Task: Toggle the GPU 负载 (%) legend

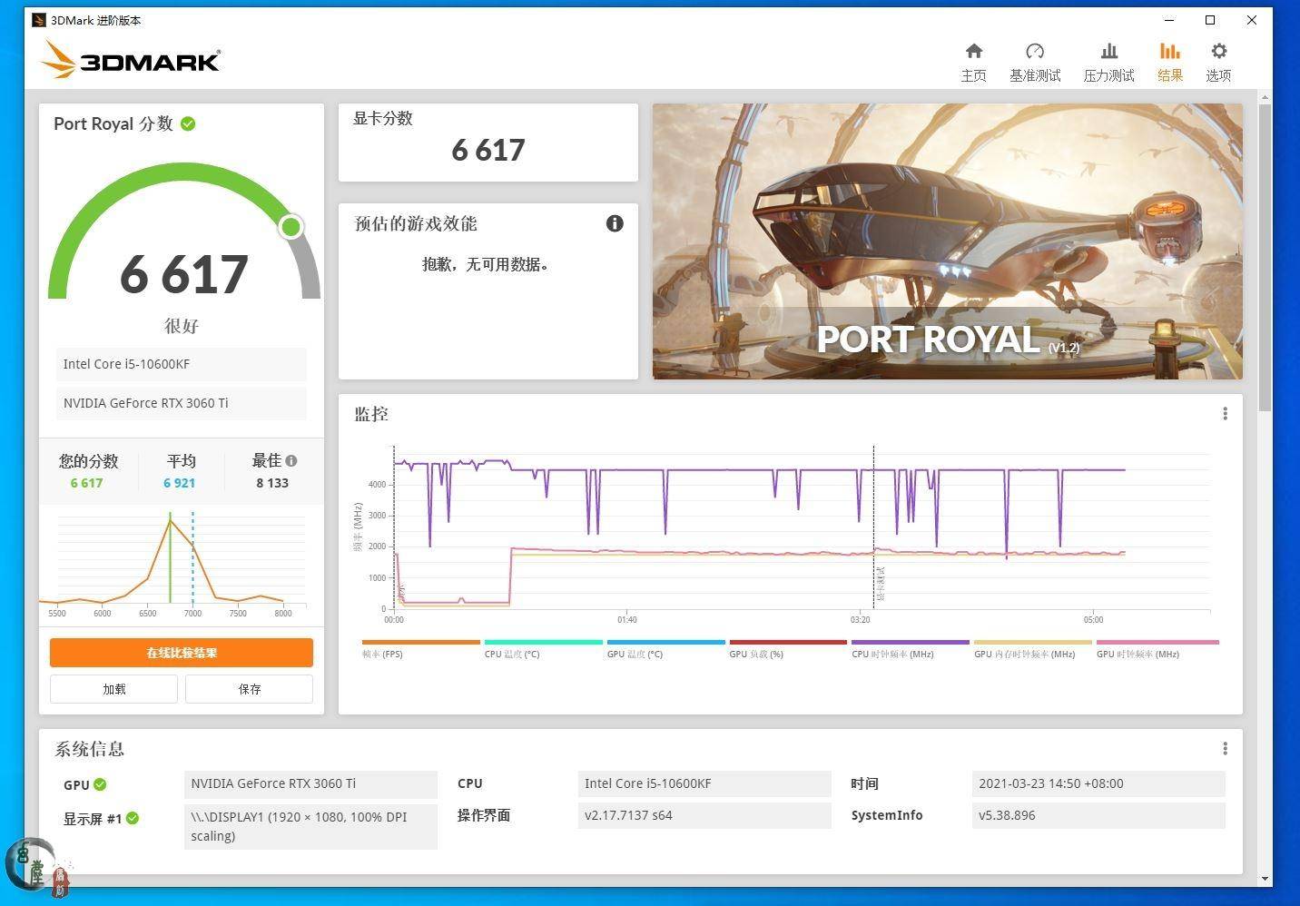Action: [x=788, y=649]
